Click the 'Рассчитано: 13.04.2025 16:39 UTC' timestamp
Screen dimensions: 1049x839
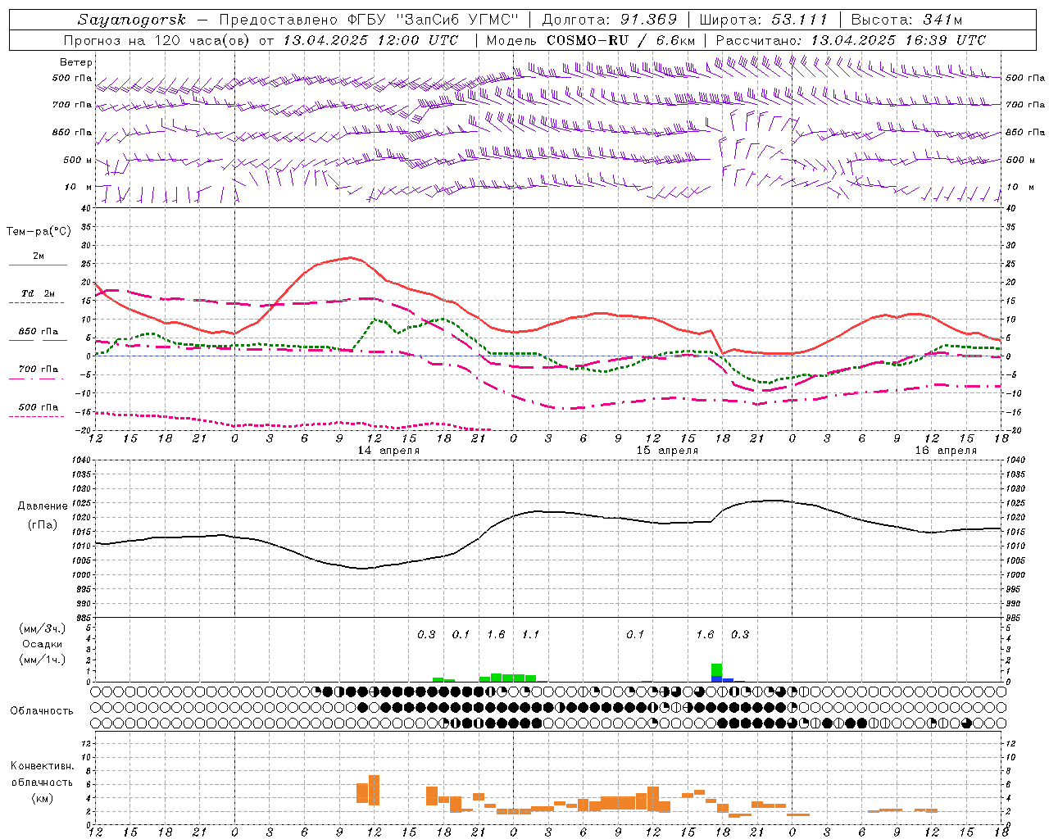(x=851, y=40)
